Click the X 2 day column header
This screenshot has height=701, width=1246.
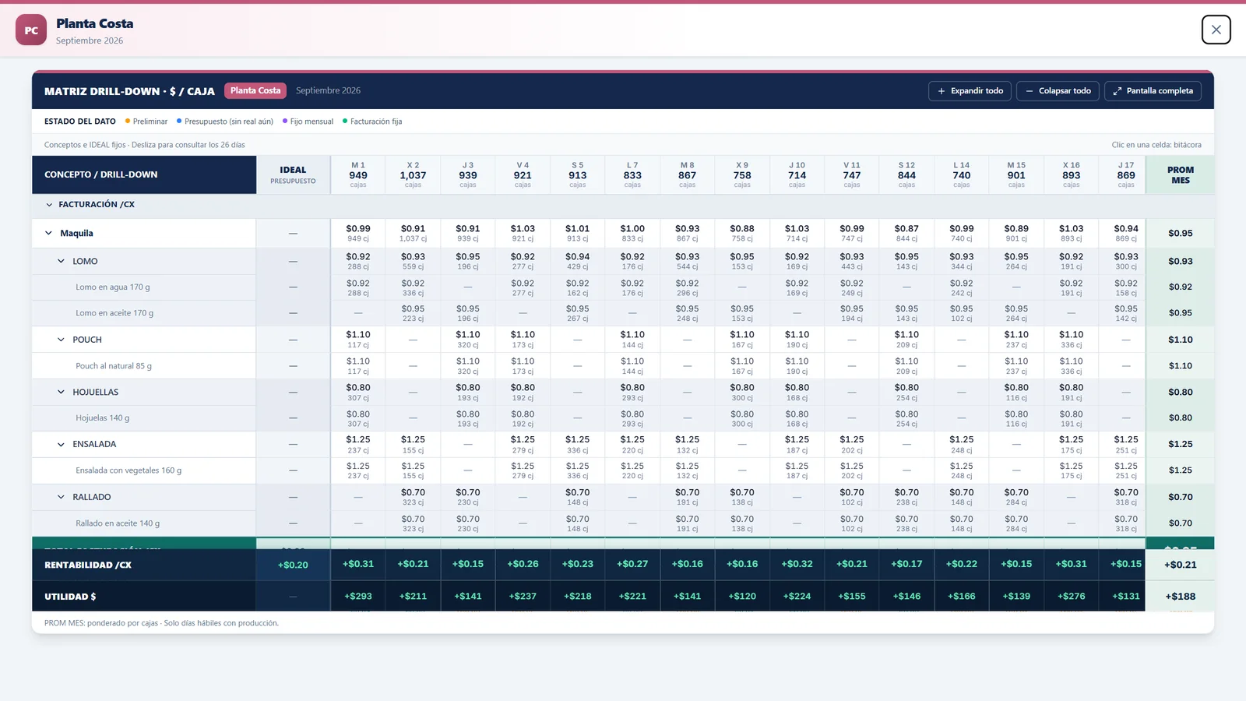[x=413, y=174]
